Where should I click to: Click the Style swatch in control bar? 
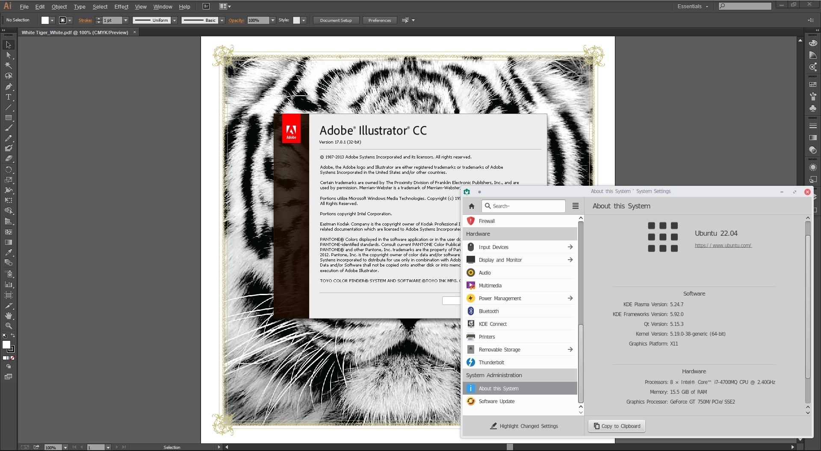tap(296, 20)
